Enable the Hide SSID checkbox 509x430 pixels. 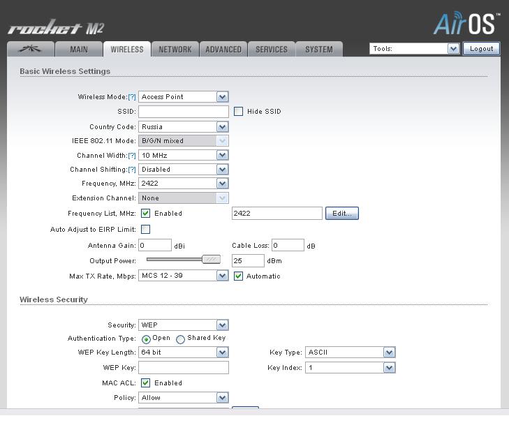coord(238,111)
